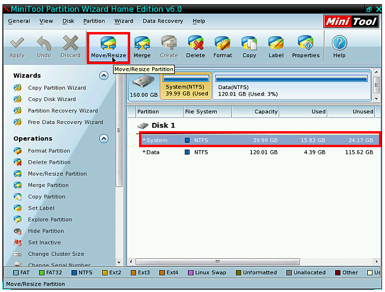385x292 pixels.
Task: Launch Copy Partition Wizard from sidebar
Action: click(x=50, y=88)
